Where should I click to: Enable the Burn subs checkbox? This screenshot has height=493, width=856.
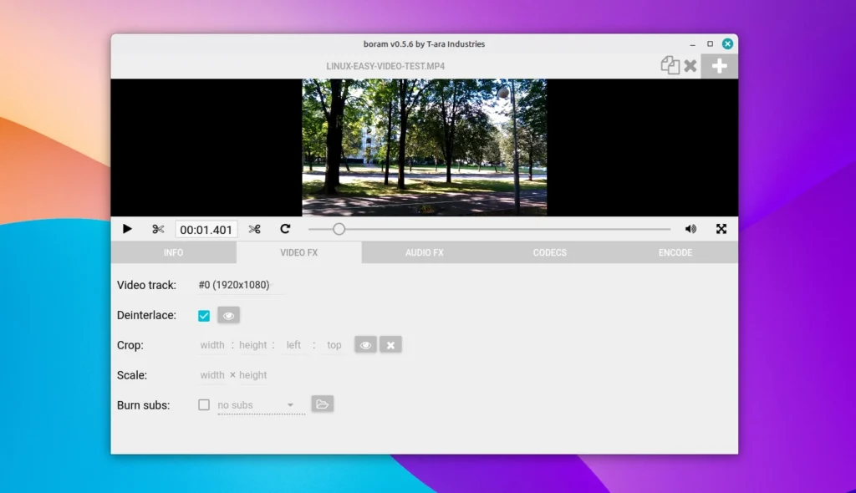click(203, 404)
